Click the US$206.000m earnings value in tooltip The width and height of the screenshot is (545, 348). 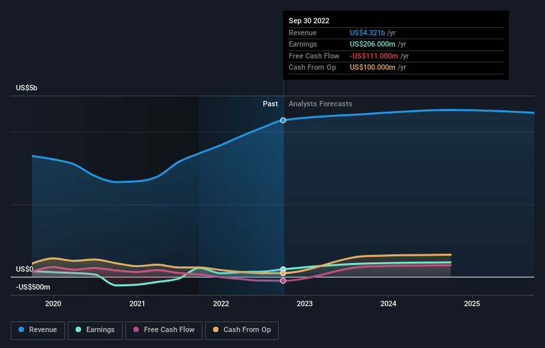coord(372,44)
